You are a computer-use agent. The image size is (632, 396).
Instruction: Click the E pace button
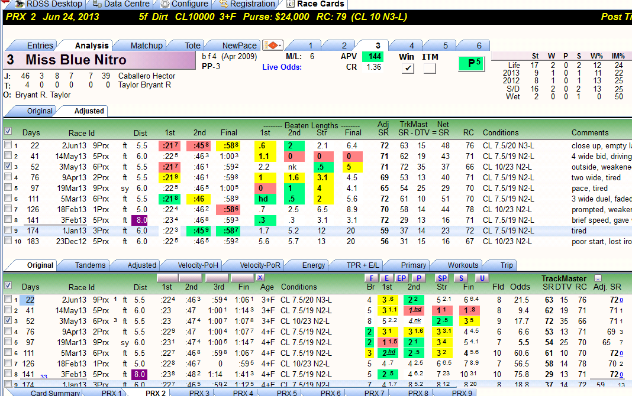pos(386,278)
